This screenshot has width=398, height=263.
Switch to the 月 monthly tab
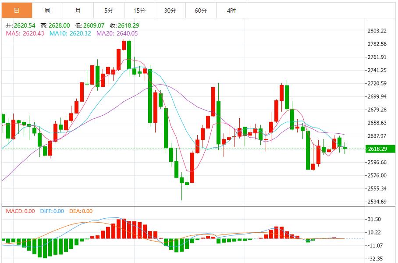click(78, 11)
